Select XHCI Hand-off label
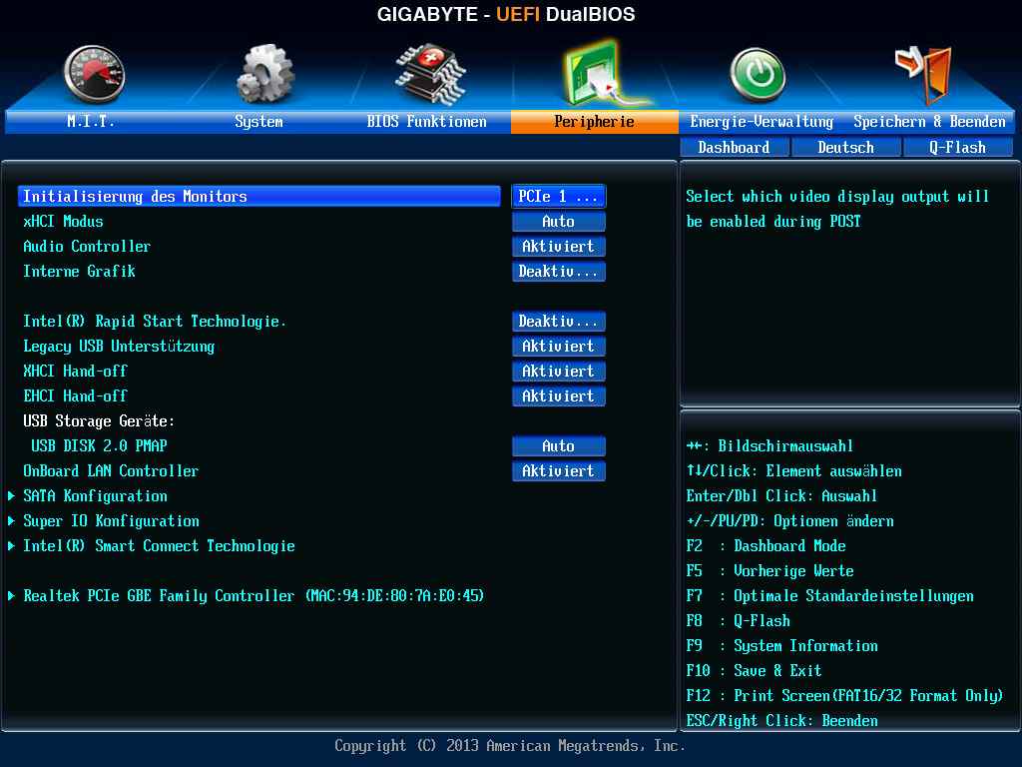This screenshot has width=1022, height=767. 75,372
